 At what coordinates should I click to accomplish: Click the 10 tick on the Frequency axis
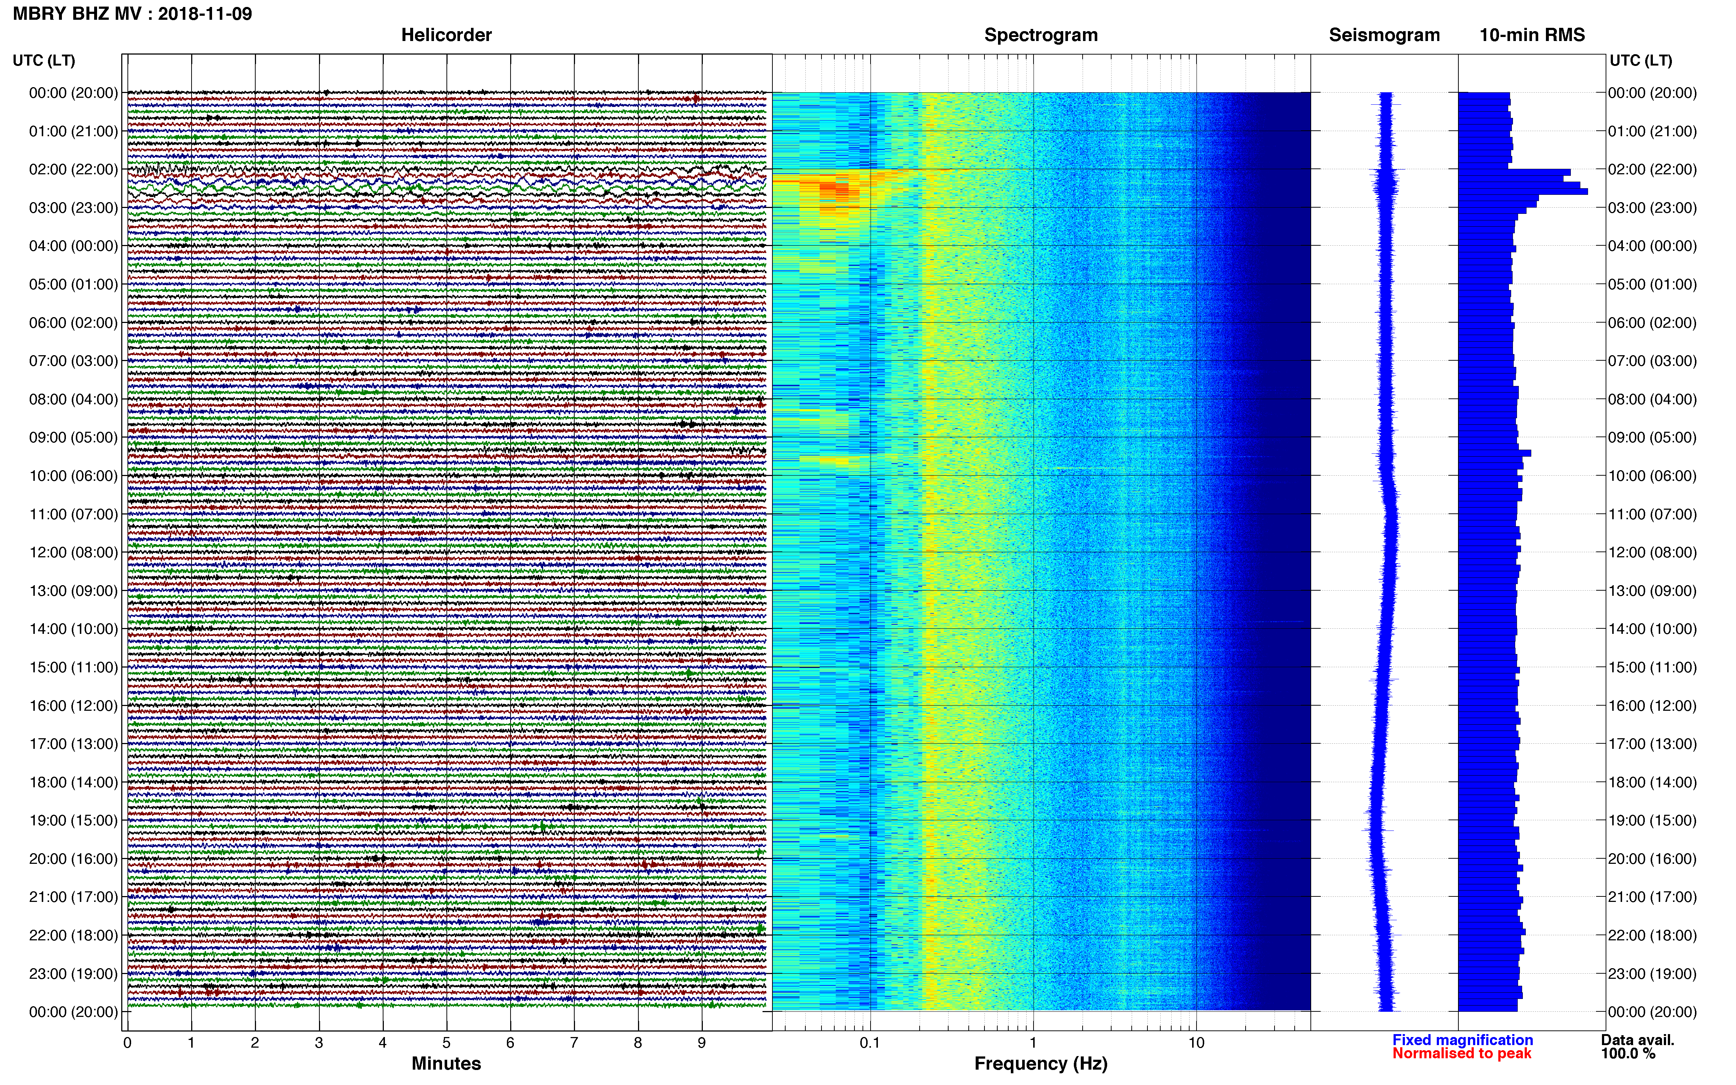[1196, 1043]
